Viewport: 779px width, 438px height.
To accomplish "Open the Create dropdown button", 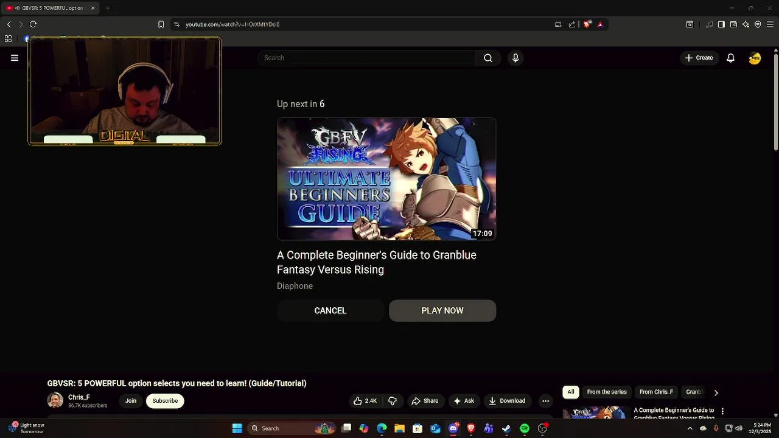I will pos(699,58).
